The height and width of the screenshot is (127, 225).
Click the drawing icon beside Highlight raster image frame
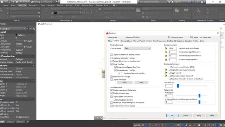coord(166,70)
